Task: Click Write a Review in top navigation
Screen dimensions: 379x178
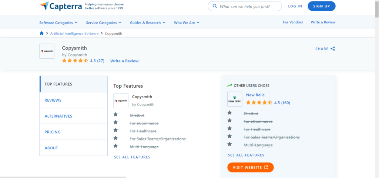Action: coord(323,22)
